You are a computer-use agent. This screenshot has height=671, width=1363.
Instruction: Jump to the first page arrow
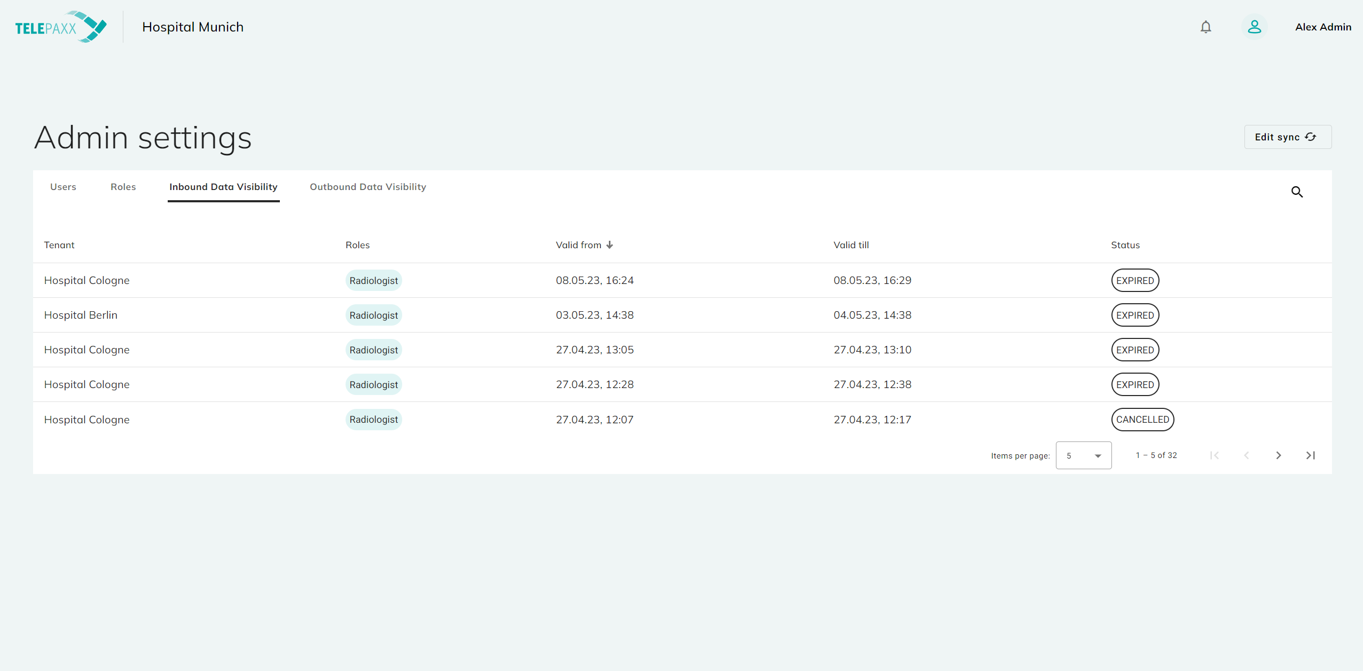click(1214, 455)
